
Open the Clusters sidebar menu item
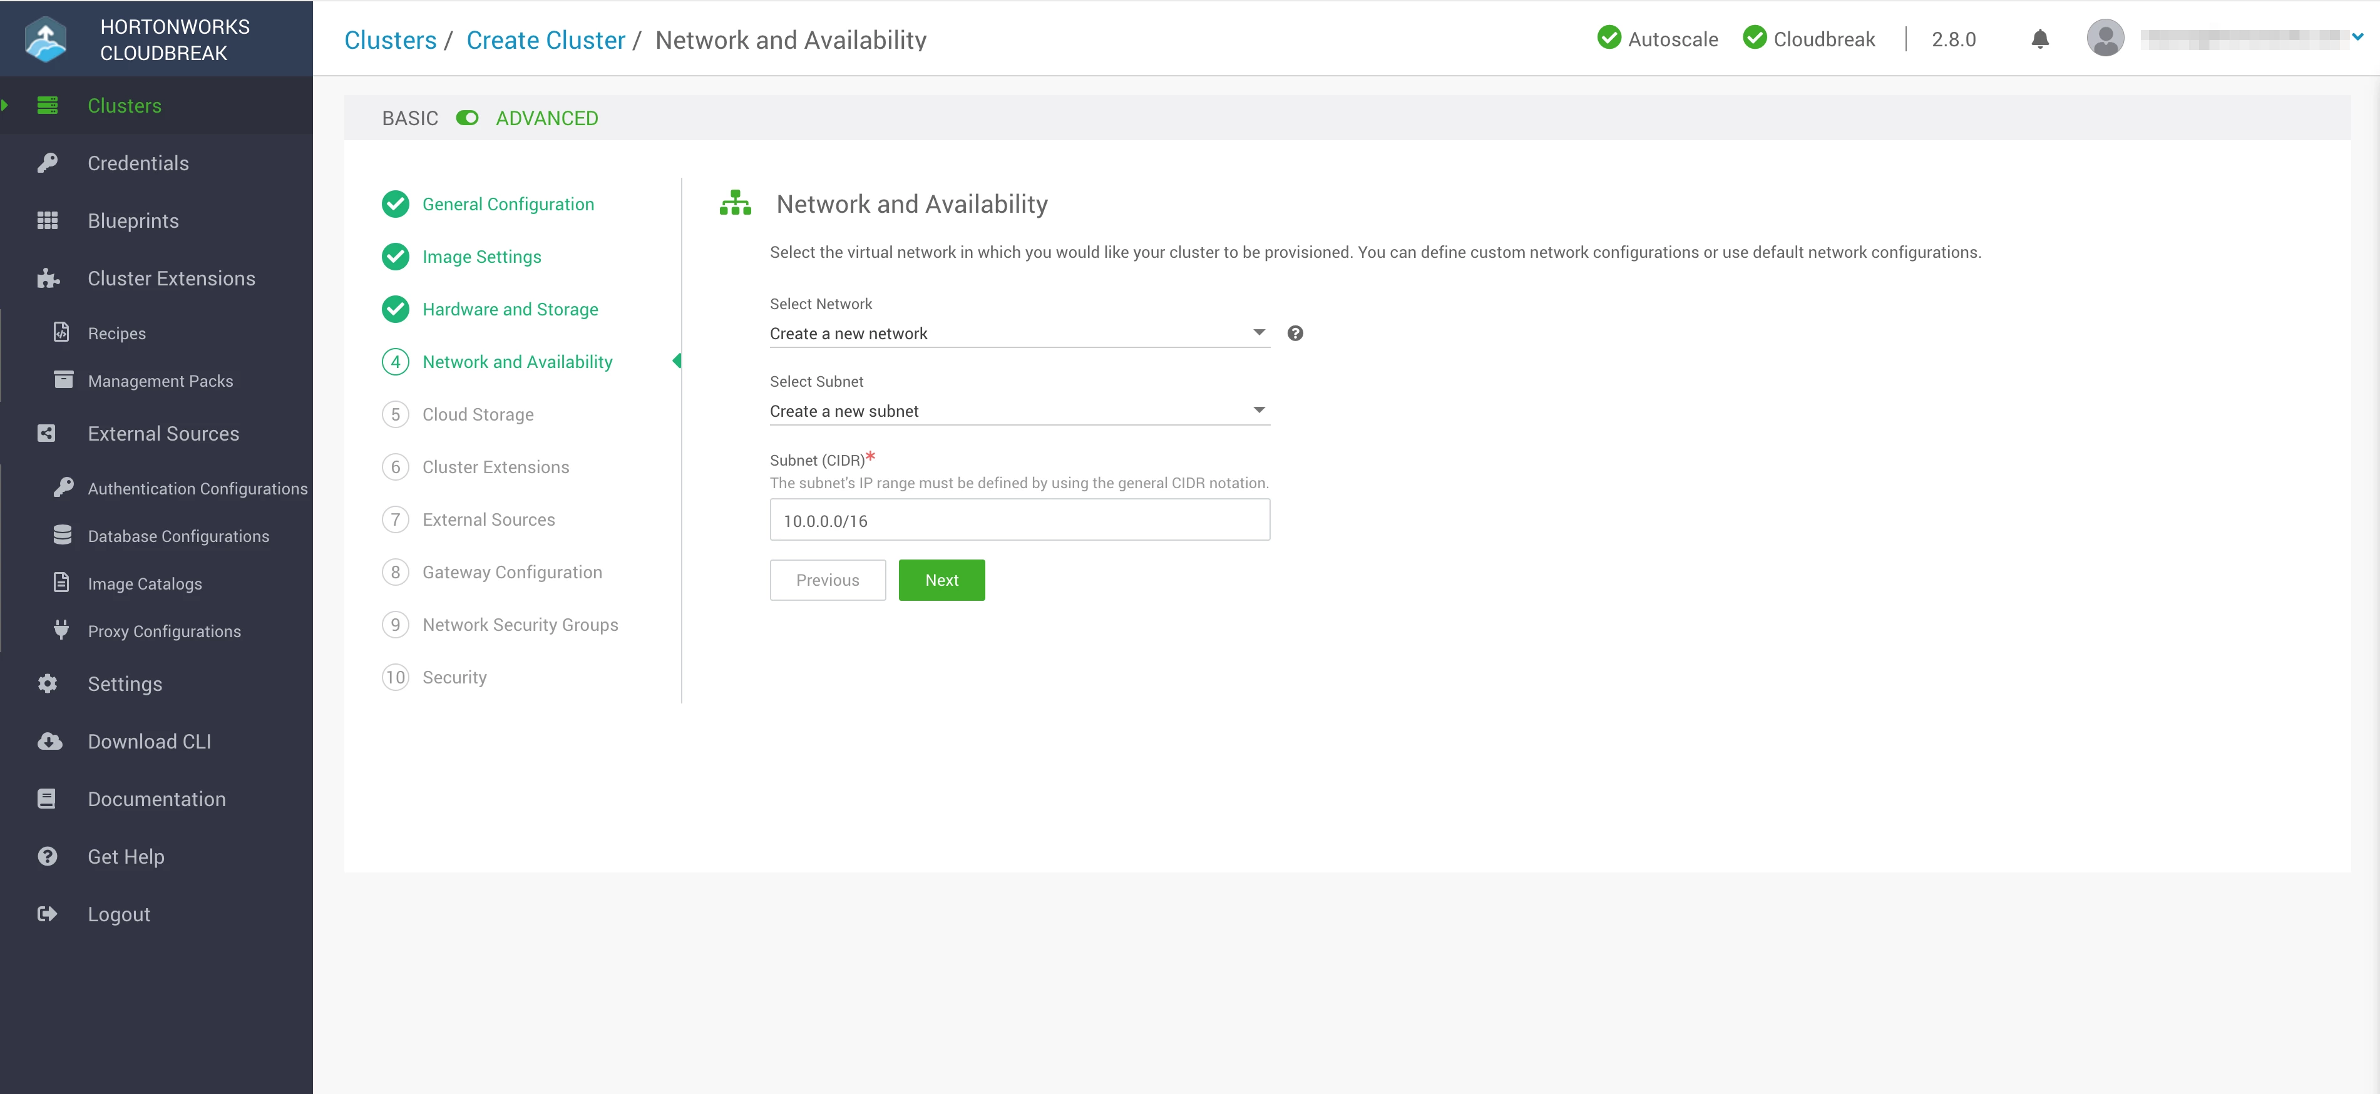tap(156, 105)
